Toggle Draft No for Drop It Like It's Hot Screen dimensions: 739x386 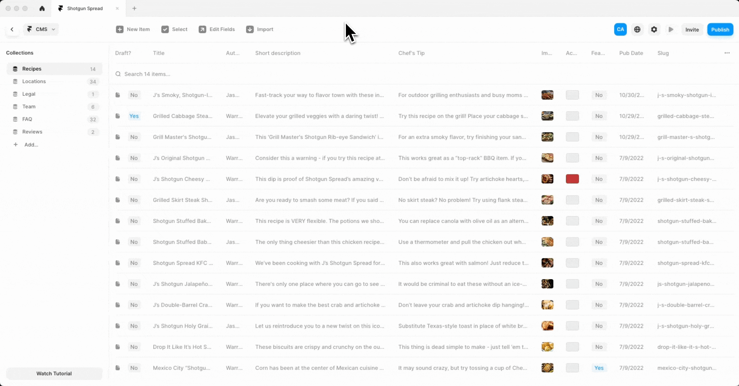[x=134, y=347]
